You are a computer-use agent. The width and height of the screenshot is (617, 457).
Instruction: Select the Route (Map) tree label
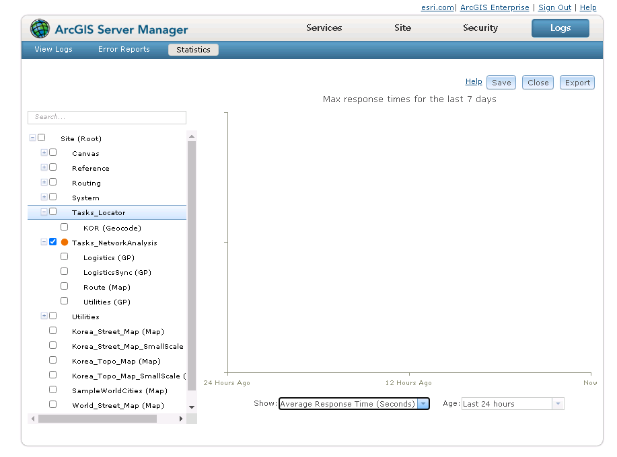106,287
